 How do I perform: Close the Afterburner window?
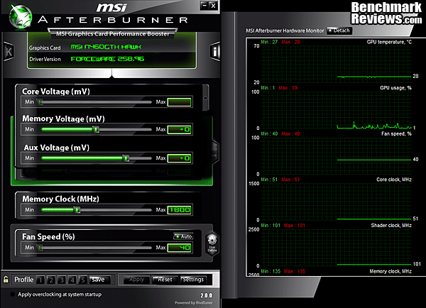[214, 6]
